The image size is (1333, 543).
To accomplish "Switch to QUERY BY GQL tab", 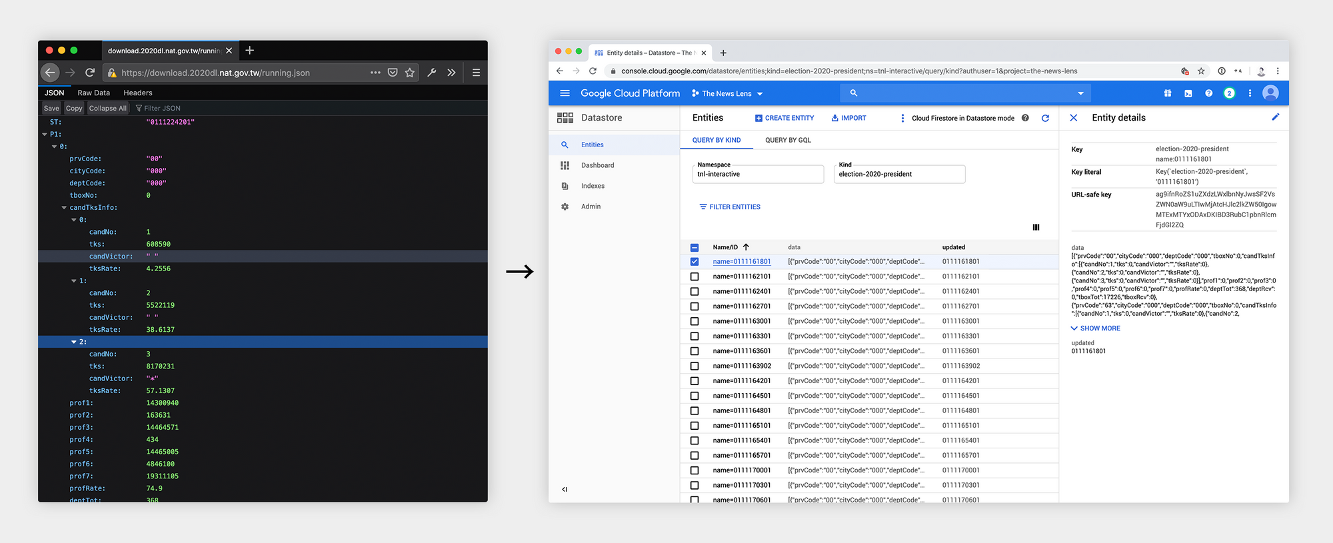I will point(788,140).
